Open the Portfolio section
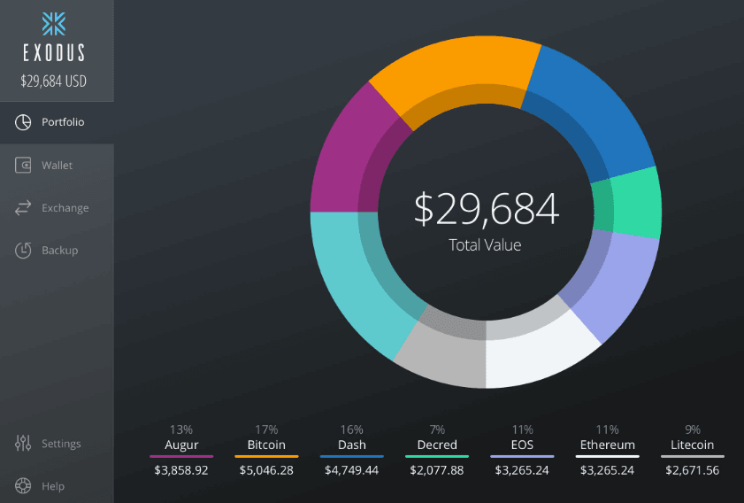This screenshot has height=503, width=744. tap(57, 122)
